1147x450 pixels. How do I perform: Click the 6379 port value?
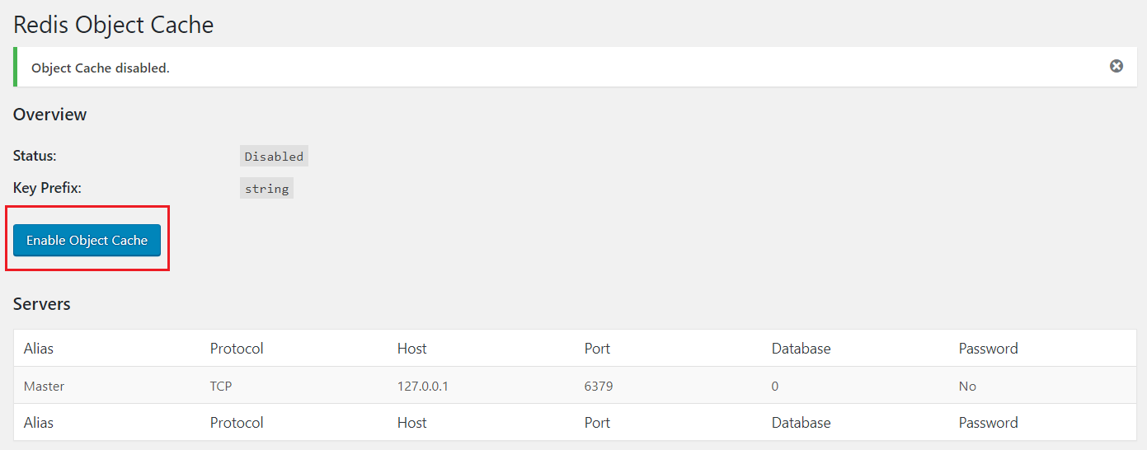599,386
